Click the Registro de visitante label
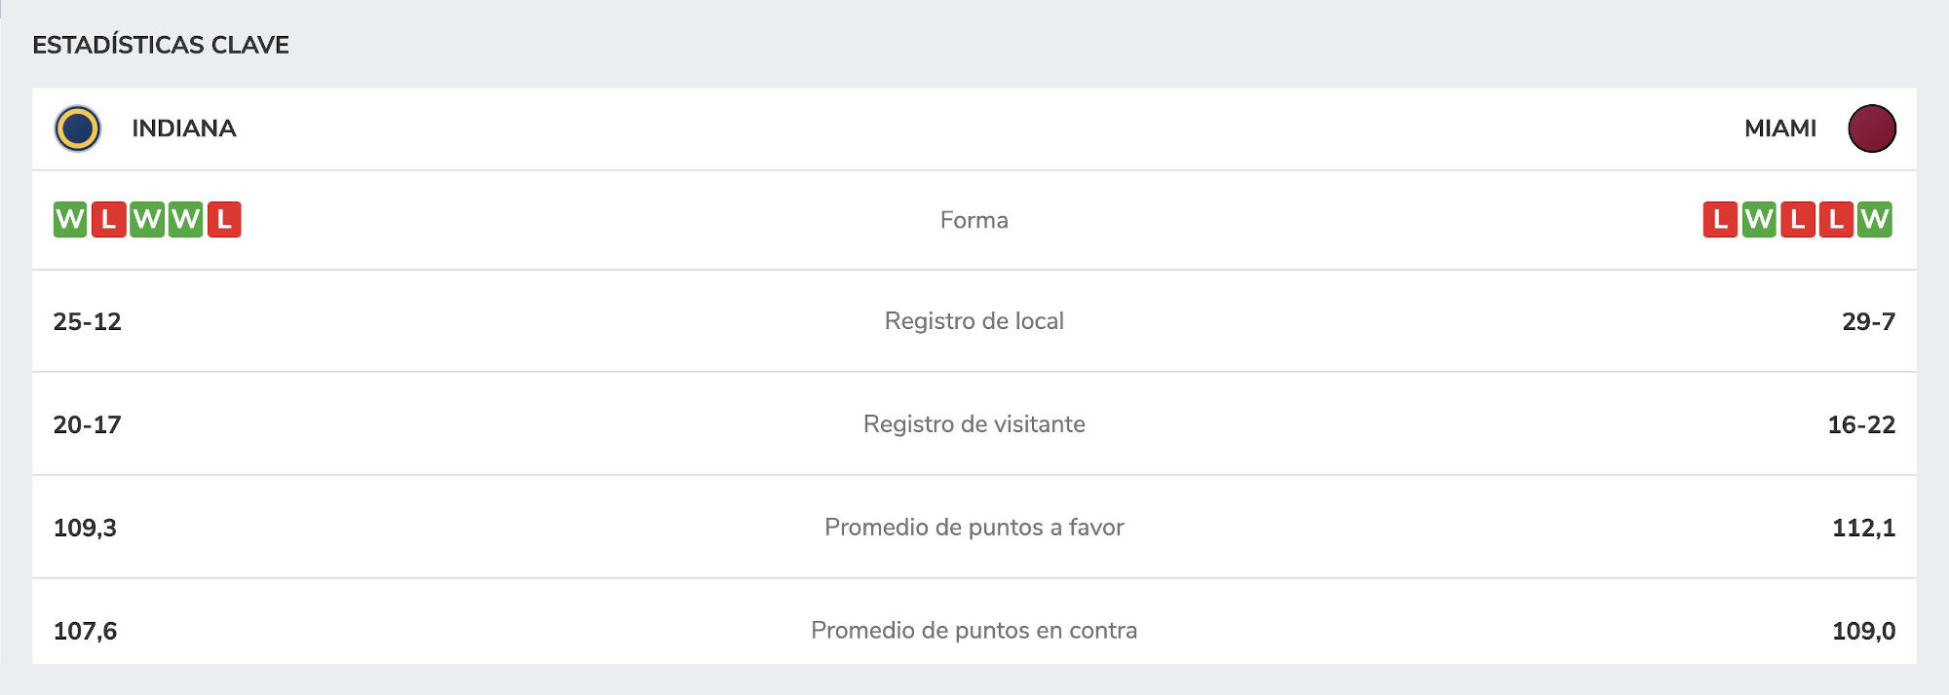Screen dimensions: 1949x695 click(x=974, y=424)
